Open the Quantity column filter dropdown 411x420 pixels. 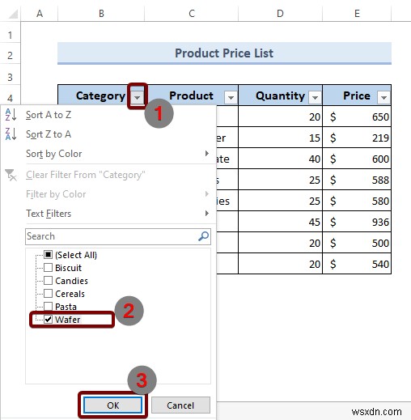click(x=315, y=97)
